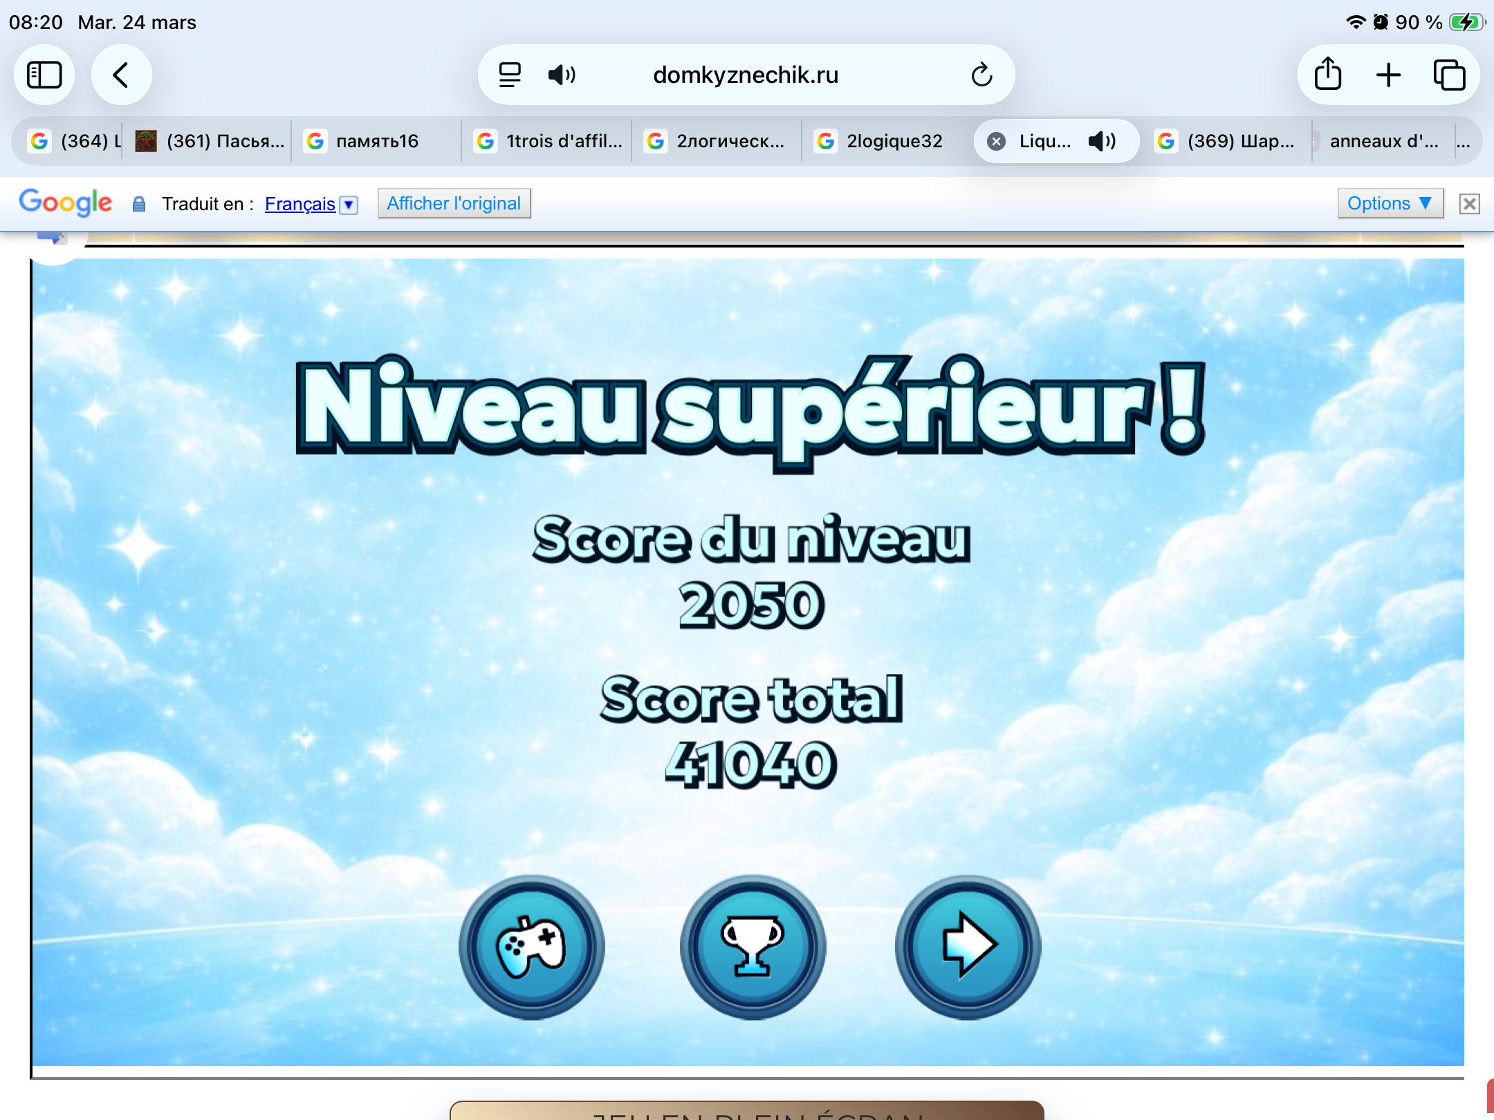The image size is (1494, 1120).
Task: Mute audio from address bar speaker
Action: [561, 75]
